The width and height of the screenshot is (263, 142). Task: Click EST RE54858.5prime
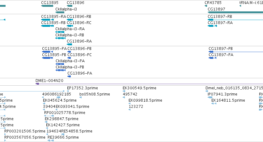tap(77, 131)
